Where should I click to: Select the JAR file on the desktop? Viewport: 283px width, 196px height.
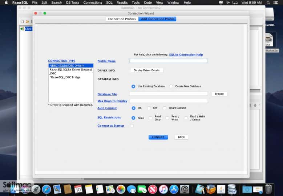269,40
